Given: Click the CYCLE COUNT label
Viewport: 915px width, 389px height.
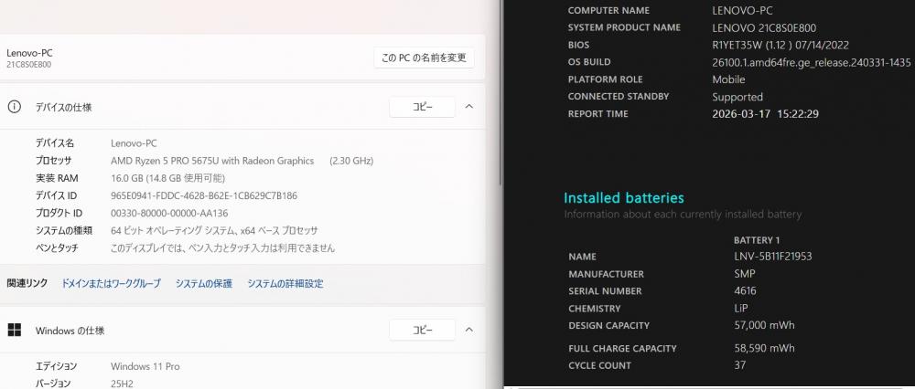Looking at the screenshot, I should pyautogui.click(x=600, y=365).
